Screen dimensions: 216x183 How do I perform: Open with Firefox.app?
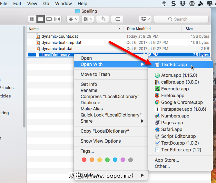point(180,96)
